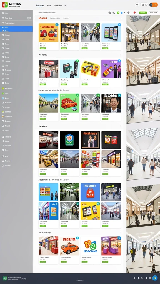Open the two framed people on black background card
Viewport: 160px width, 284px height.
(90, 140)
